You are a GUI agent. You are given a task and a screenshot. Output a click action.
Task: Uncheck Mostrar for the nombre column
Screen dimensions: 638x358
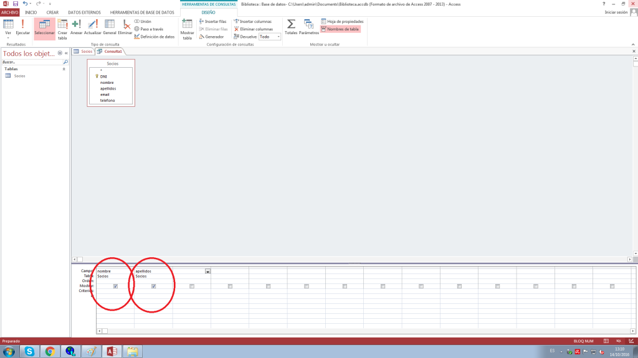pos(115,286)
